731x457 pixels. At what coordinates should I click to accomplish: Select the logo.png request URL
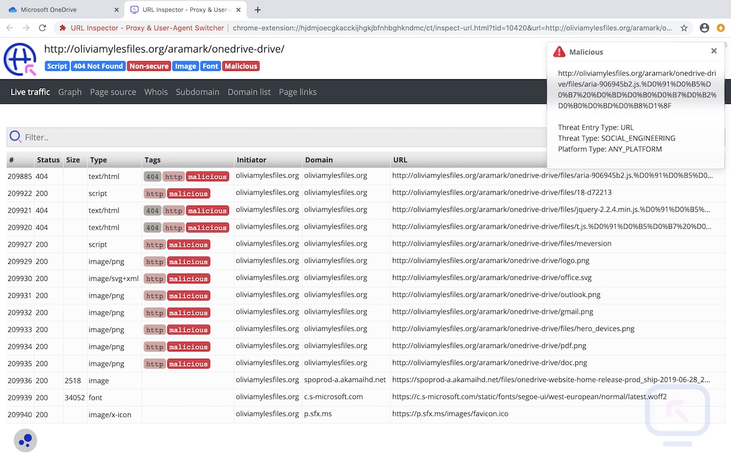click(491, 260)
